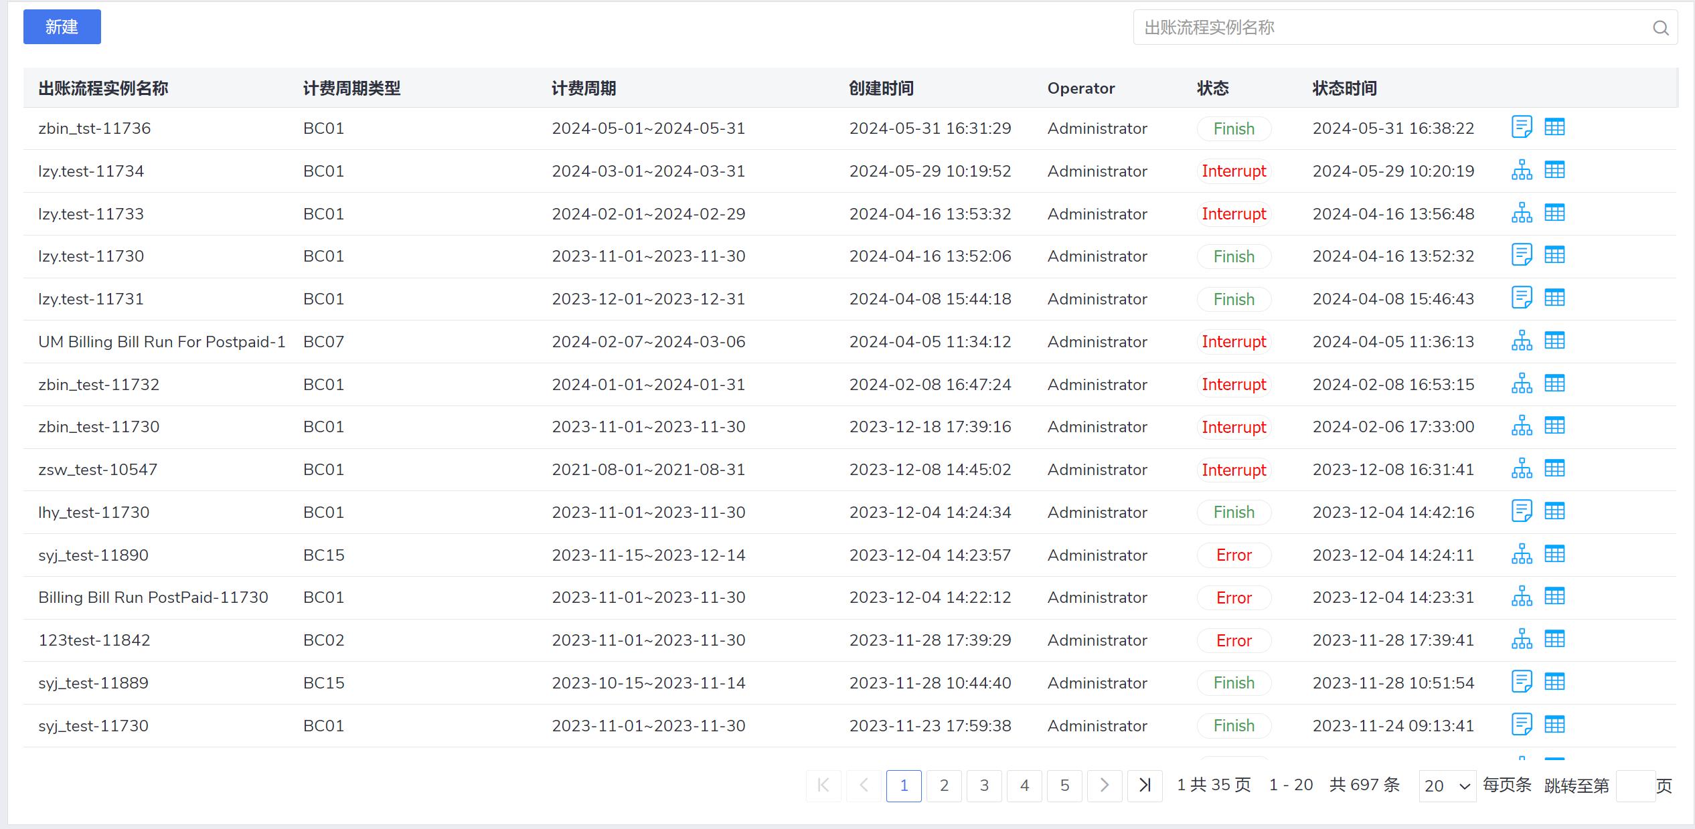This screenshot has height=829, width=1695.
Task: Click the 出账流程实例名称 column header
Action: point(103,88)
